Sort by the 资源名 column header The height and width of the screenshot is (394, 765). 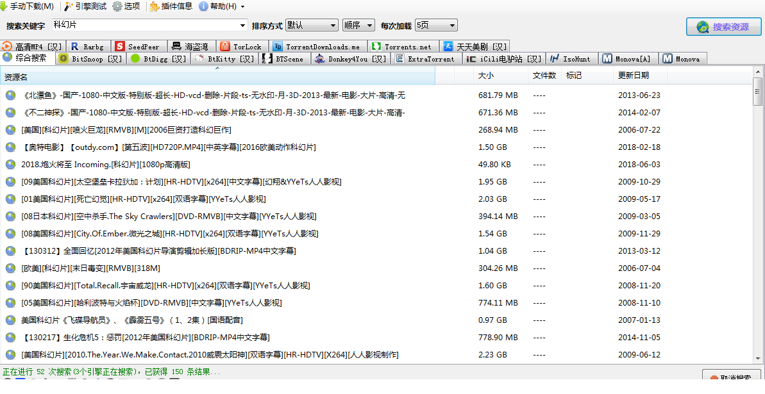217,76
